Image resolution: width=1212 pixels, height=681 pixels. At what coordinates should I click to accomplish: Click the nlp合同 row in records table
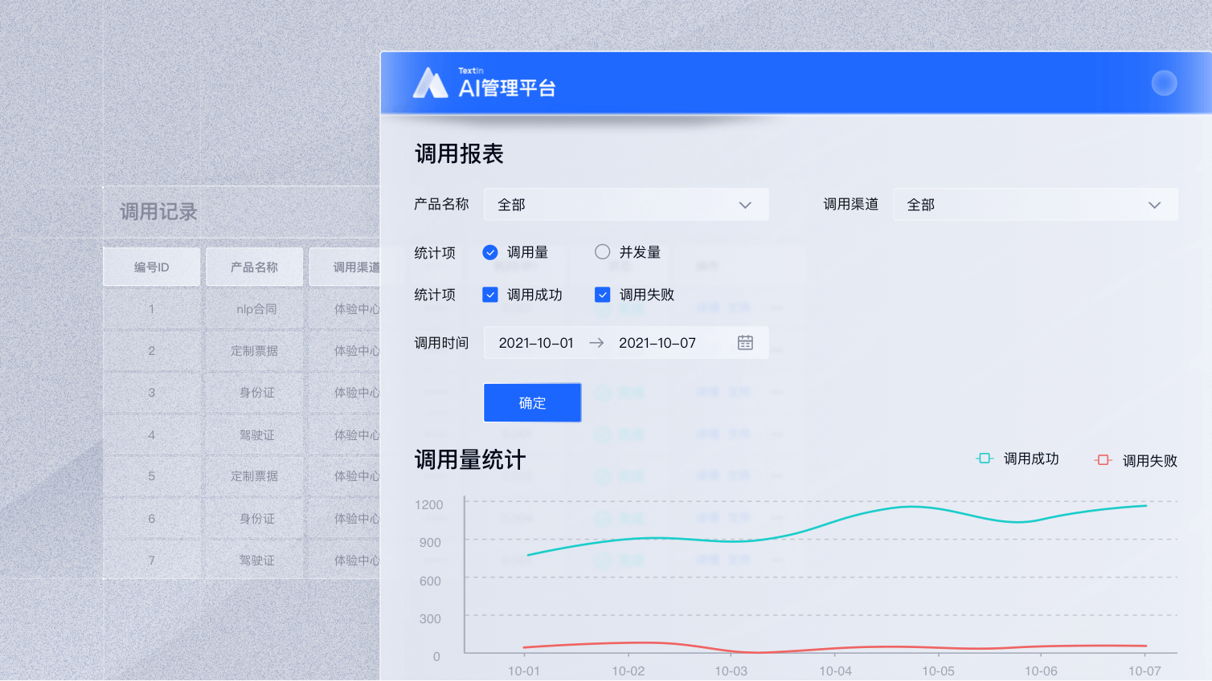tap(256, 309)
